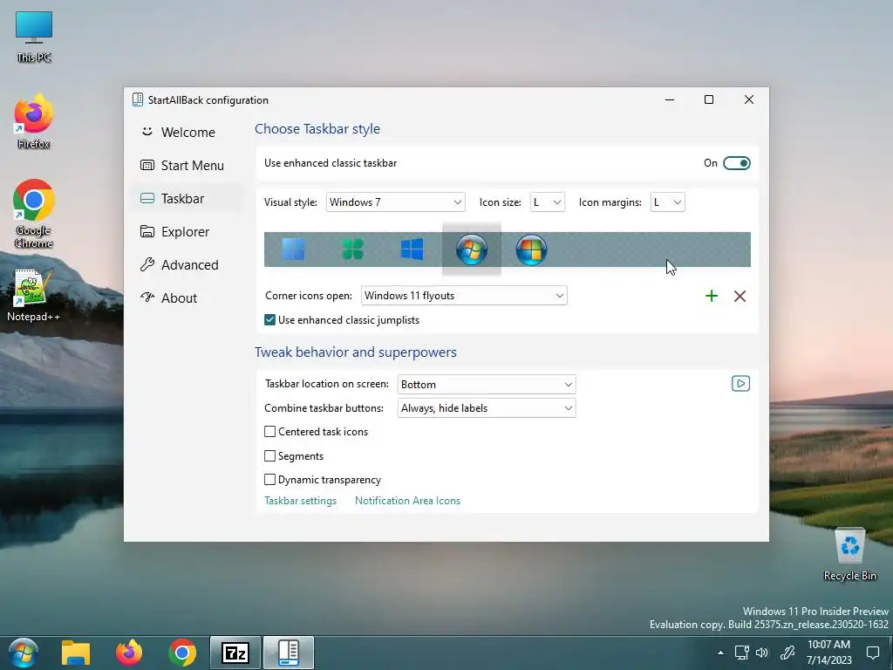This screenshot has height=670, width=893.
Task: Open File Explorer from the taskbar
Action: [x=76, y=653]
